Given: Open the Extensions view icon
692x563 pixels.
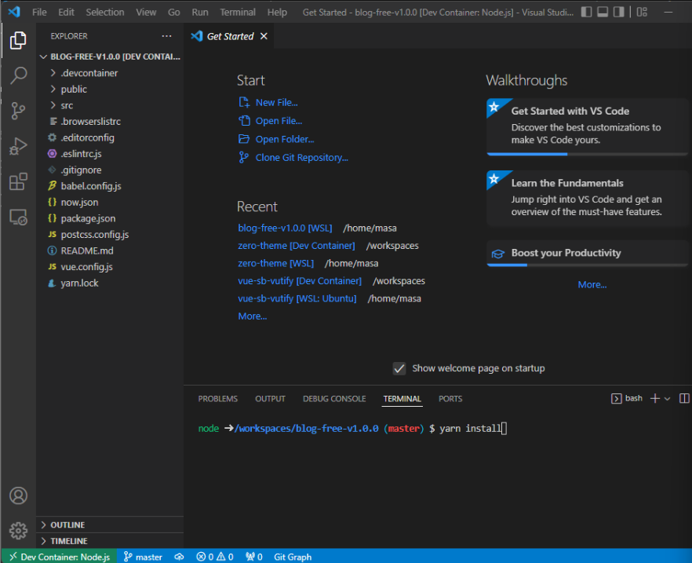Looking at the screenshot, I should (x=18, y=181).
